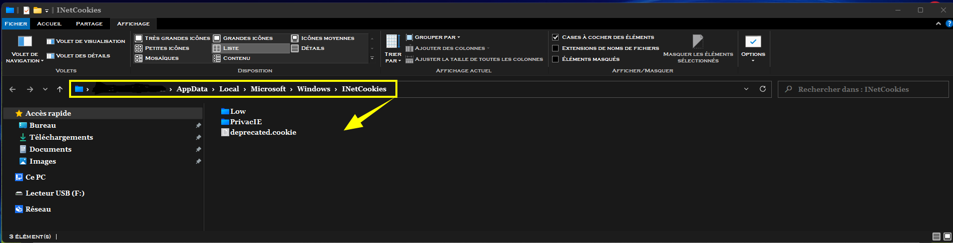Viewport: 953px width, 243px height.
Task: Open the Fichier tab
Action: click(16, 23)
